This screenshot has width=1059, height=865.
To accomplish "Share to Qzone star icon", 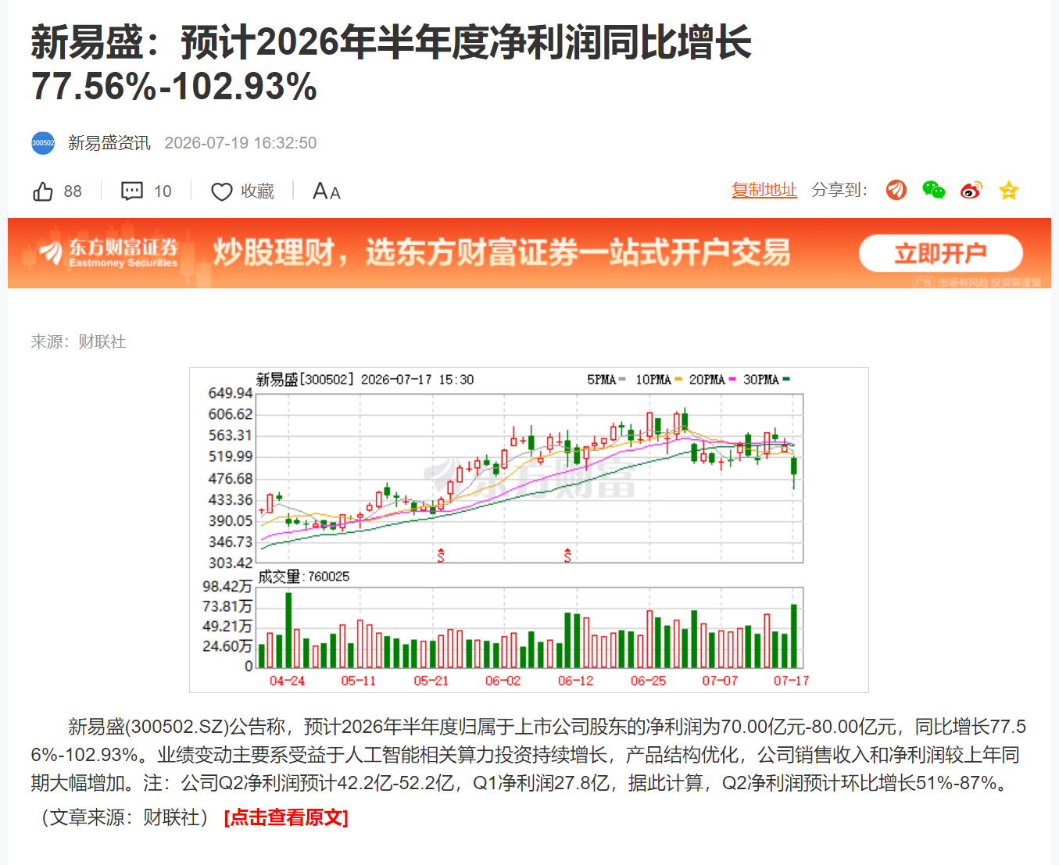I will click(x=1009, y=190).
